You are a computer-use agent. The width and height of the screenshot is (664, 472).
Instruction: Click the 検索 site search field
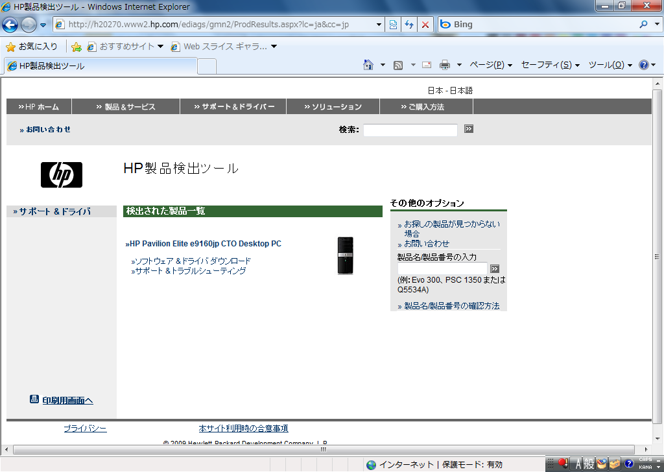tap(410, 130)
